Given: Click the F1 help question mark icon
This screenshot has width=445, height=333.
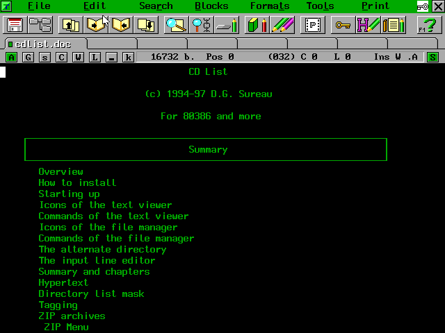Looking at the screenshot, I should [x=426, y=26].
